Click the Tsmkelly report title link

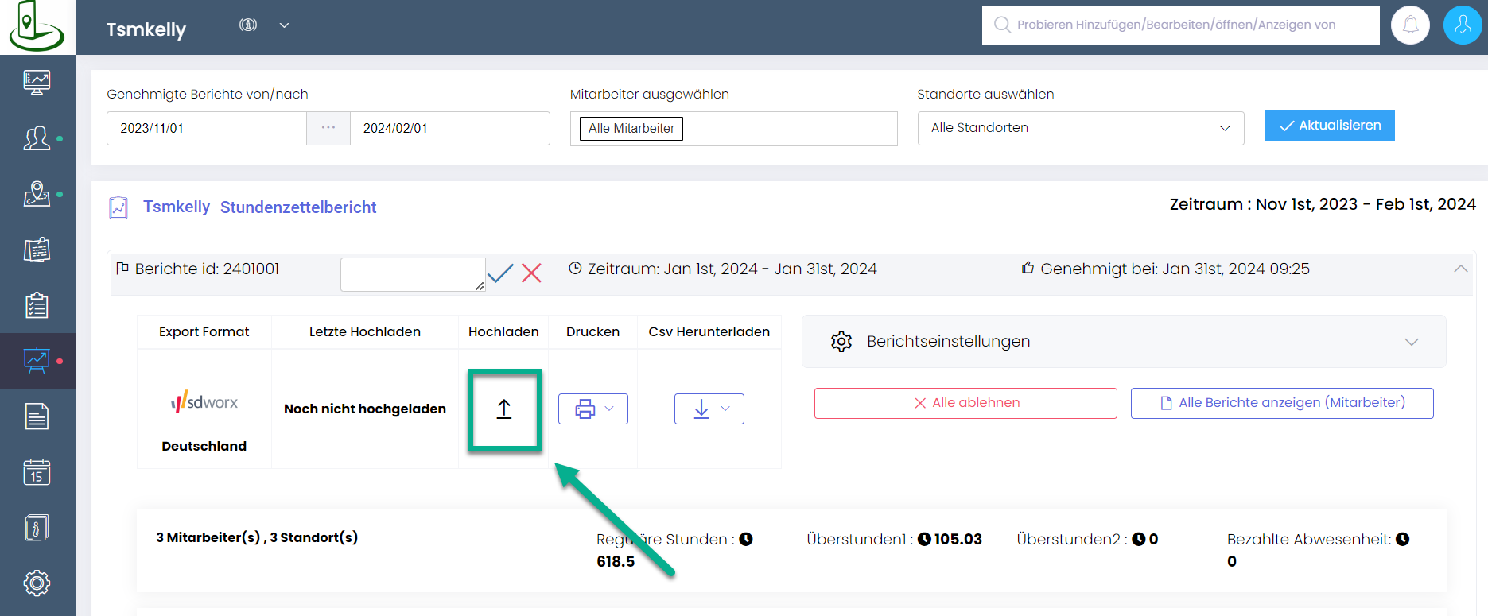[x=177, y=207]
